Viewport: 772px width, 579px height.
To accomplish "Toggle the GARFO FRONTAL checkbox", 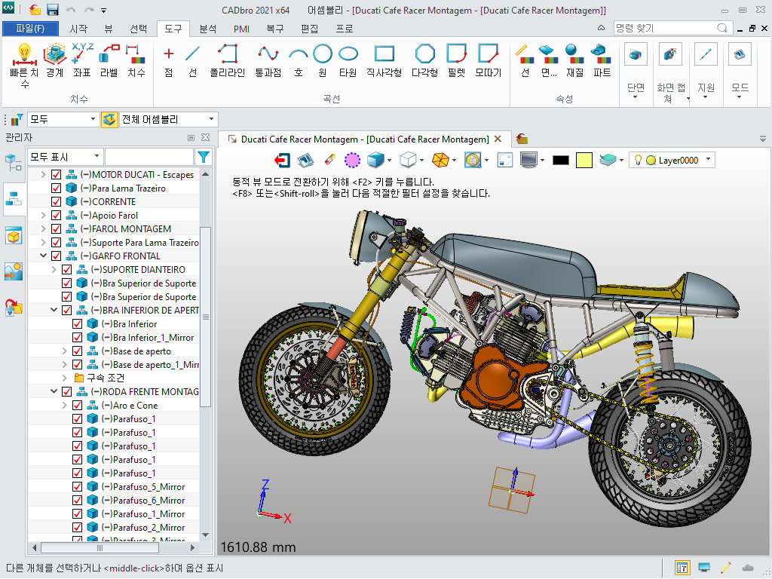I will [x=56, y=256].
